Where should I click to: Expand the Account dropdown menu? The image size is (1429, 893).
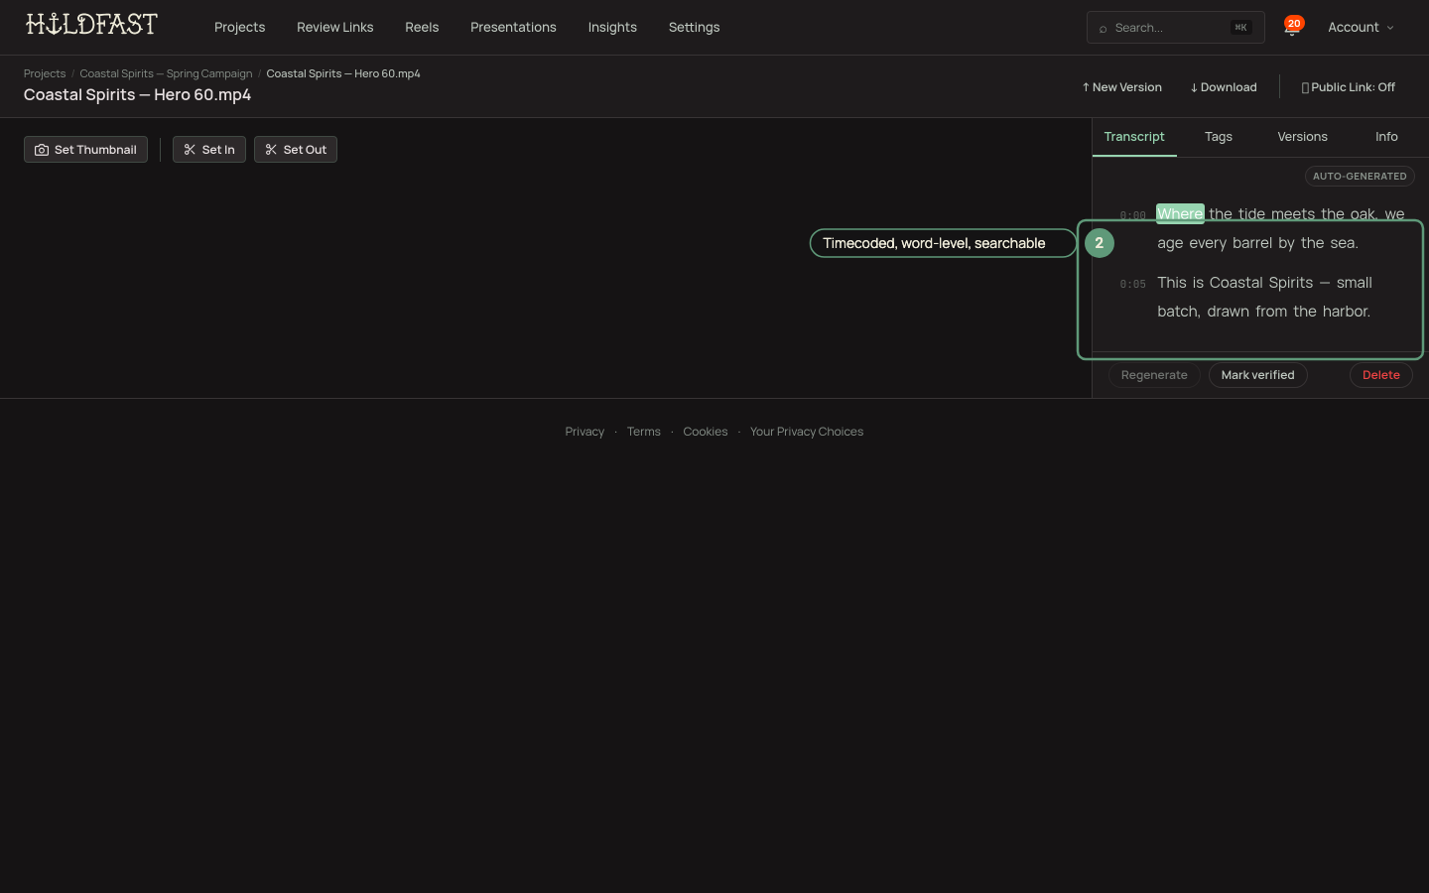(1361, 27)
